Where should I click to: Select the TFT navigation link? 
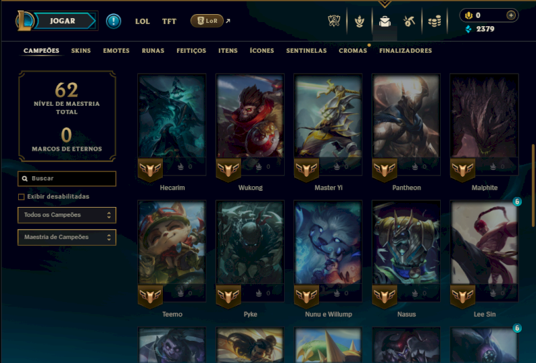click(x=170, y=21)
